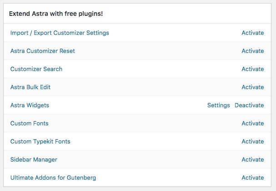Open the Astra Bulk Edit link
276x191 pixels.
tap(30, 87)
